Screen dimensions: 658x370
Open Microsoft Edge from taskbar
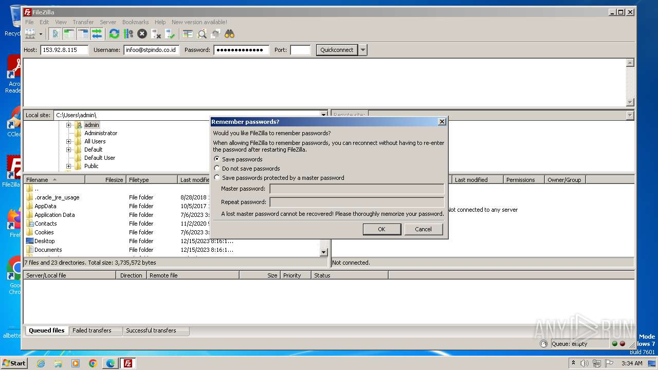[x=111, y=363]
